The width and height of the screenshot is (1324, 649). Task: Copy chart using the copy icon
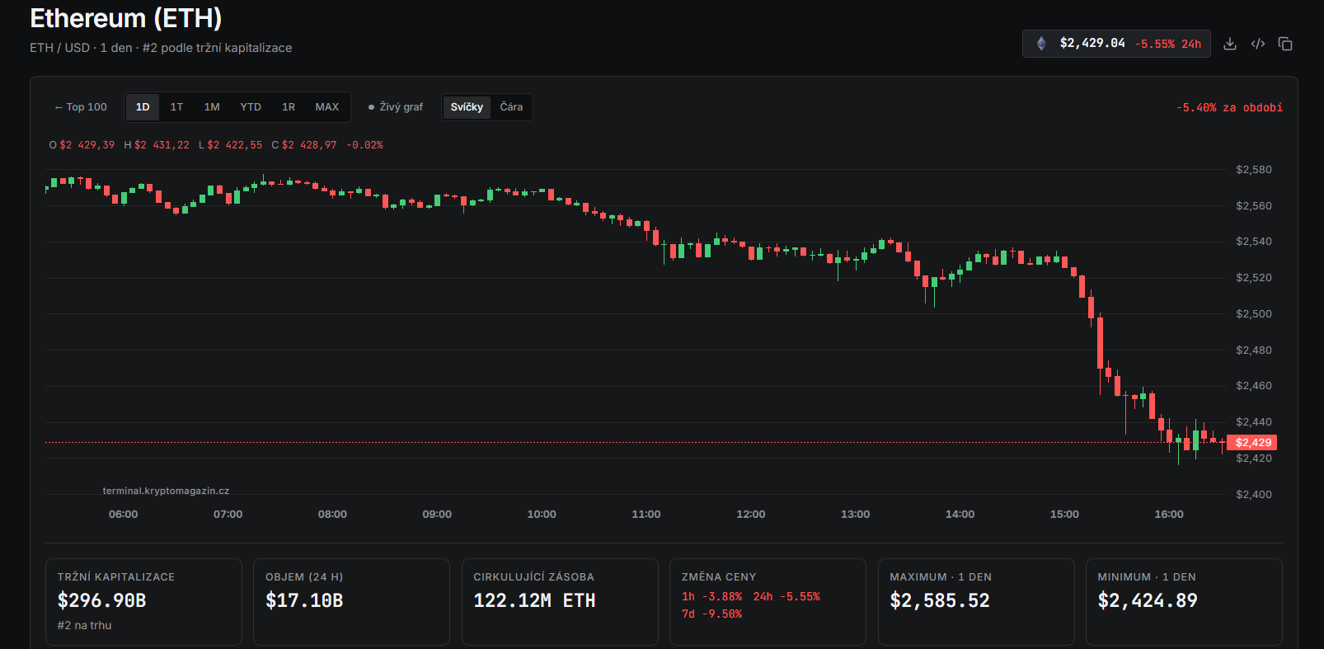pyautogui.click(x=1285, y=44)
